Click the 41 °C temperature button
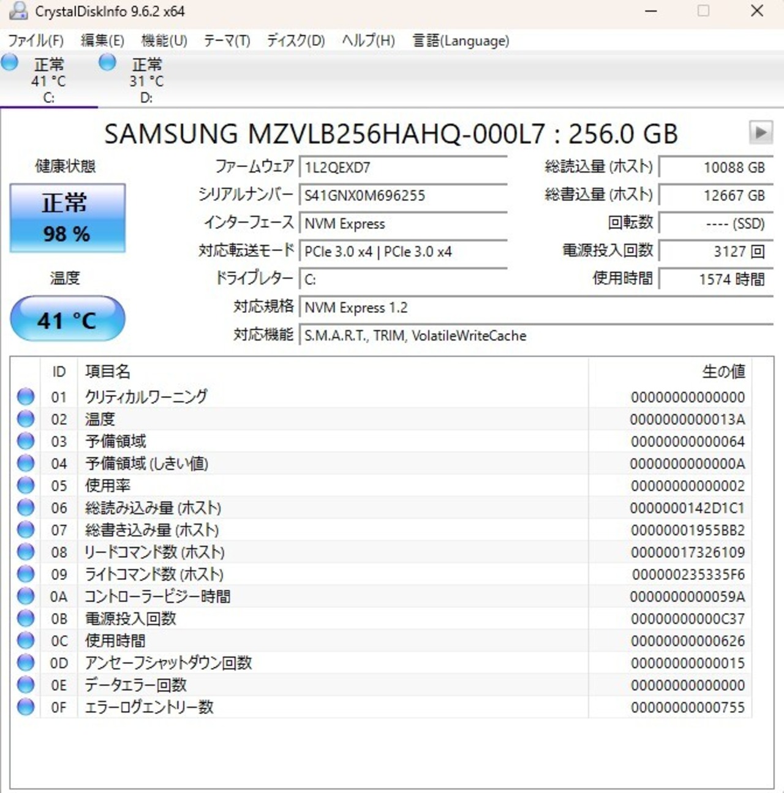The width and height of the screenshot is (784, 793). [67, 318]
